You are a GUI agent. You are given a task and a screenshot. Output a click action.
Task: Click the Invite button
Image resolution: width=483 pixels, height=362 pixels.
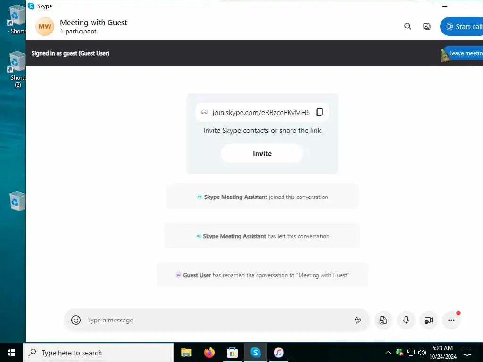(x=262, y=153)
